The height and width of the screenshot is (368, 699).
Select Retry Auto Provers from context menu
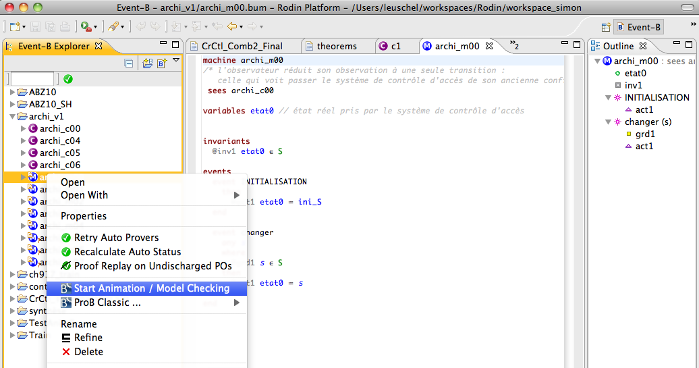coord(116,238)
